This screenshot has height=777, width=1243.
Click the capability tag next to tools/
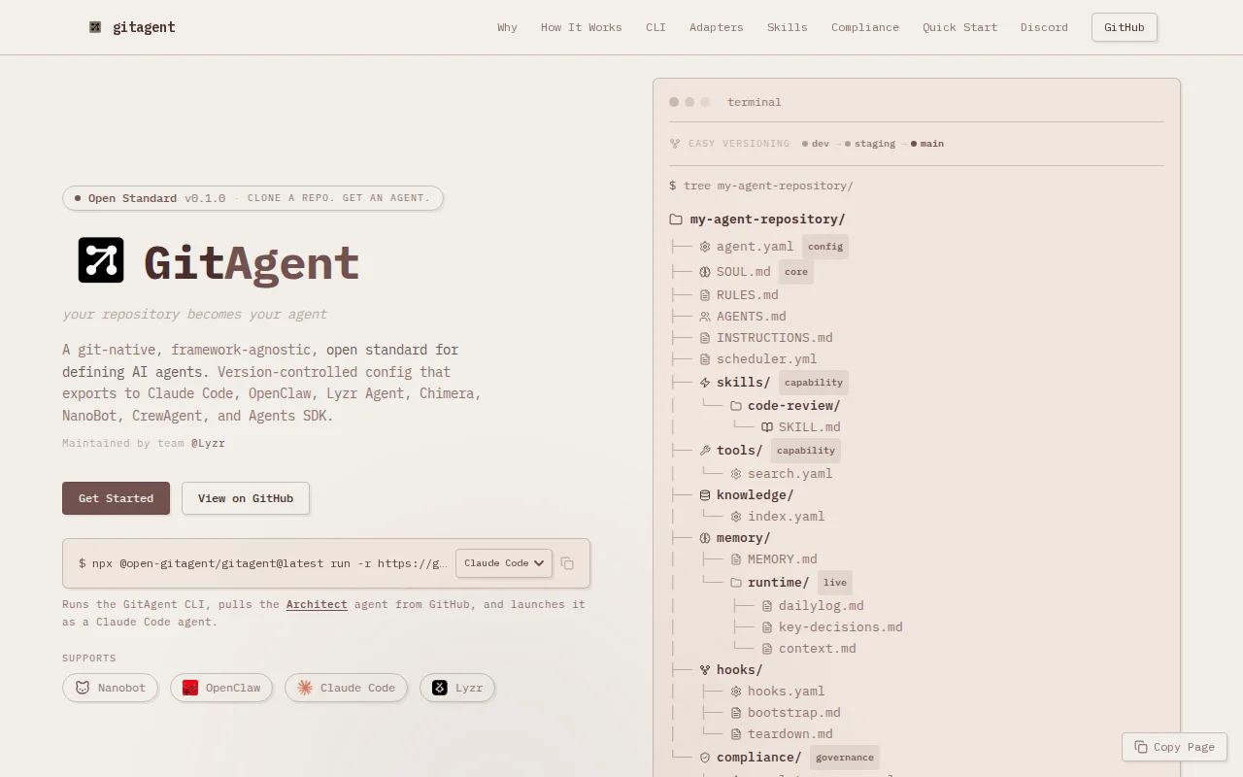806,451
